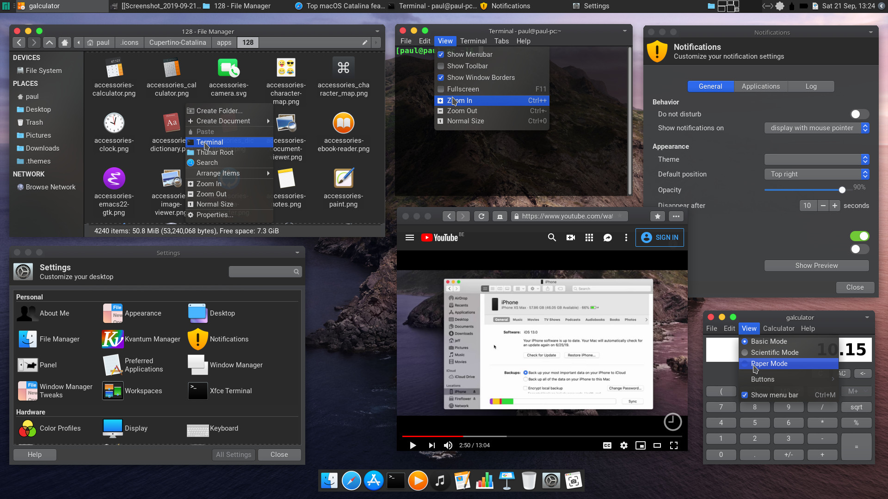Open YouTube apps grid icon

[589, 237]
